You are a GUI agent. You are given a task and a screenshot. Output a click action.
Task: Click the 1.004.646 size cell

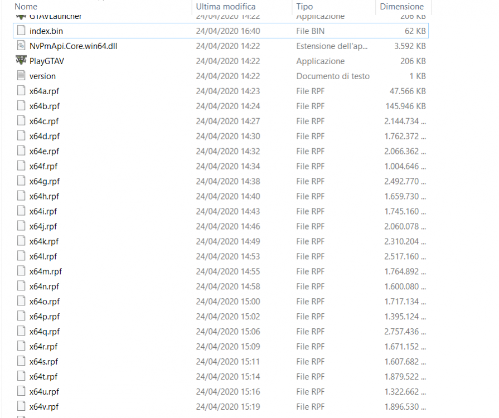405,166
